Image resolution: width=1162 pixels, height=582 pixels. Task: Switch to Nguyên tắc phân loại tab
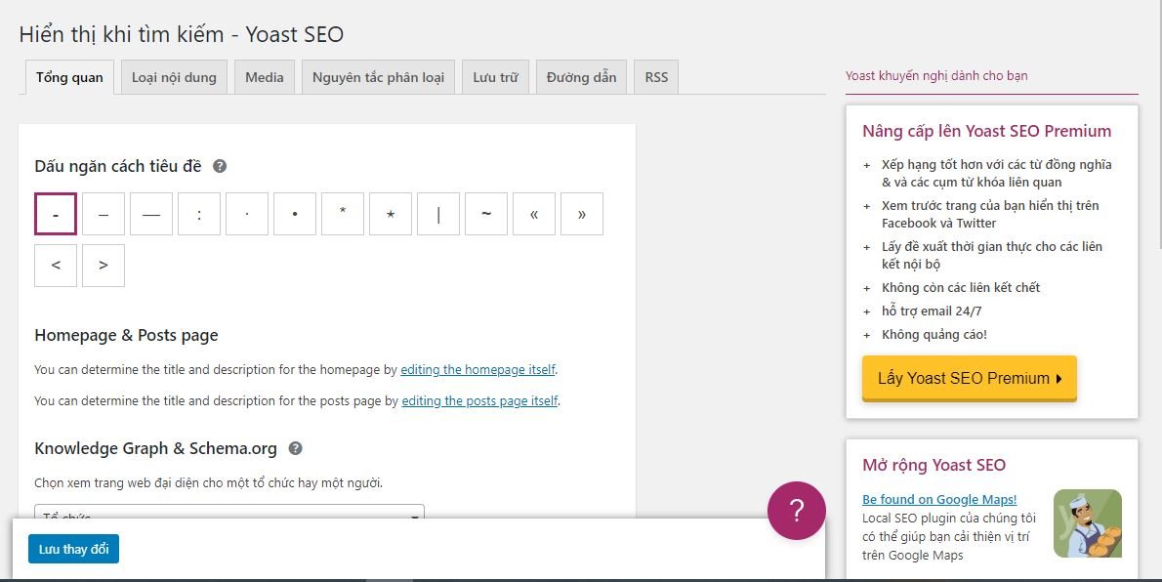coord(378,77)
